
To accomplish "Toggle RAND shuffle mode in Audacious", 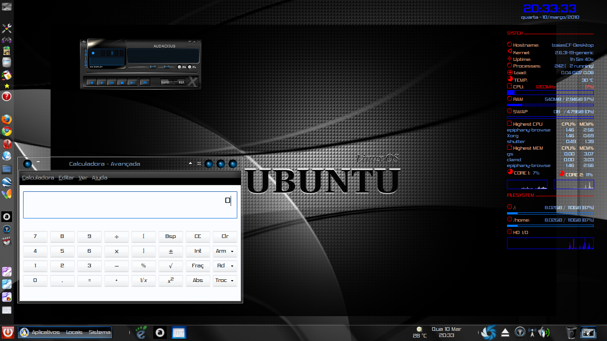I will [x=166, y=82].
